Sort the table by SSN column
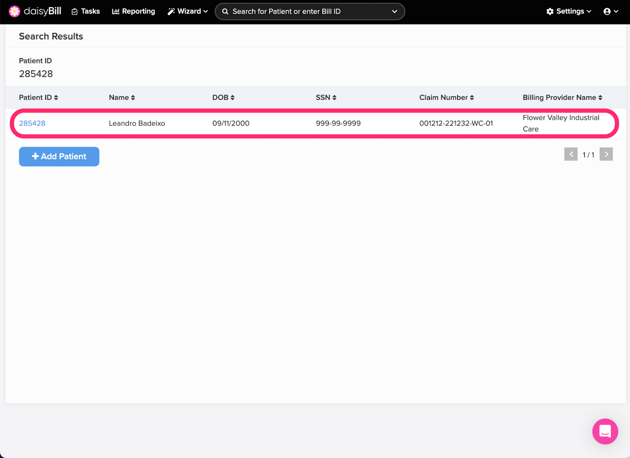This screenshot has width=630, height=458. (x=326, y=98)
